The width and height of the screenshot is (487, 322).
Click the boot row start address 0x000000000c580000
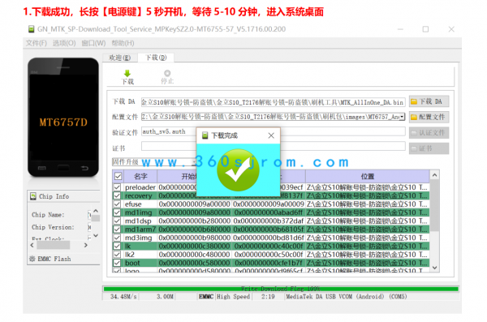[x=195, y=263]
